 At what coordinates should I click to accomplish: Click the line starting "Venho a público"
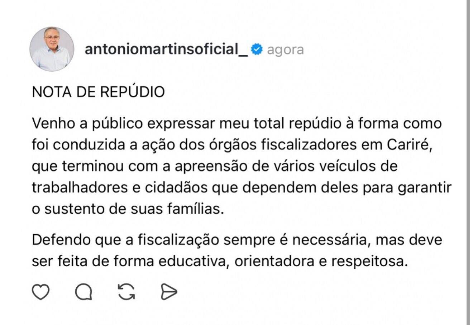pyautogui.click(x=236, y=124)
